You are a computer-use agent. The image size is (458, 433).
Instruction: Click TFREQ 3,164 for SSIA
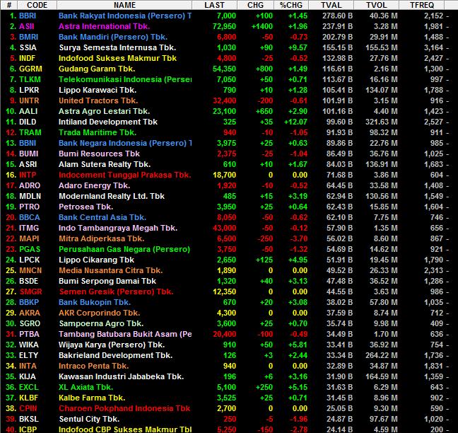(433, 47)
